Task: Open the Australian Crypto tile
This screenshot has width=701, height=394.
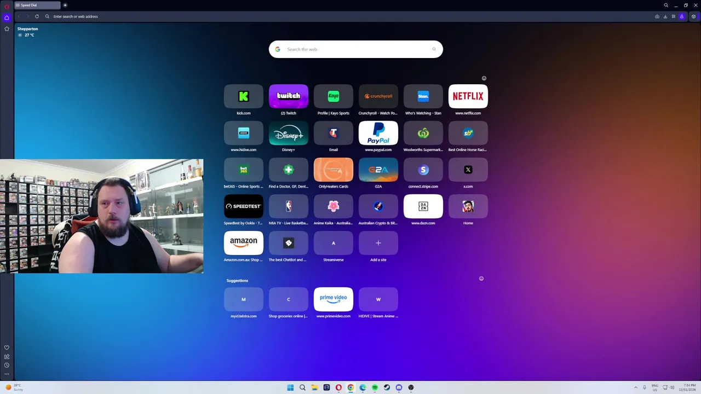Action: (378, 206)
